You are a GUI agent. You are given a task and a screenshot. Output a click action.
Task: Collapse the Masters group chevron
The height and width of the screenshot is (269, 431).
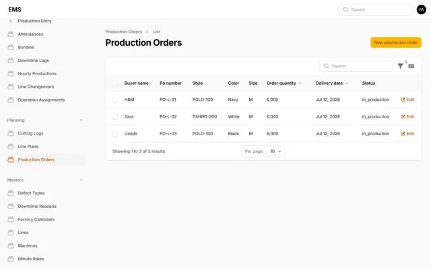[x=81, y=180]
